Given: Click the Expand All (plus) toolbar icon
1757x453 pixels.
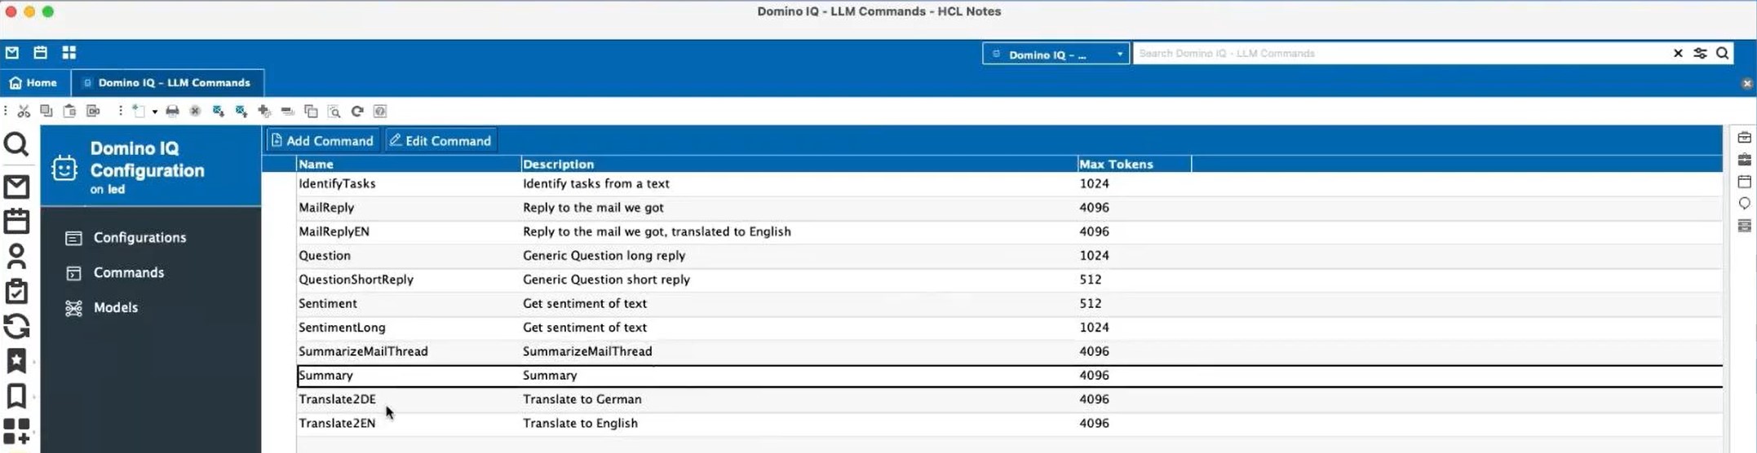Looking at the screenshot, I should [x=264, y=111].
